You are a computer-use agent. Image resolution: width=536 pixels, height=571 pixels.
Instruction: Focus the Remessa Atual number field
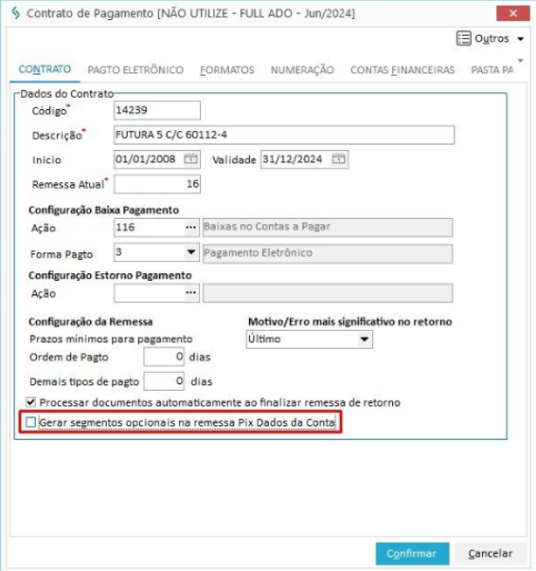157,184
